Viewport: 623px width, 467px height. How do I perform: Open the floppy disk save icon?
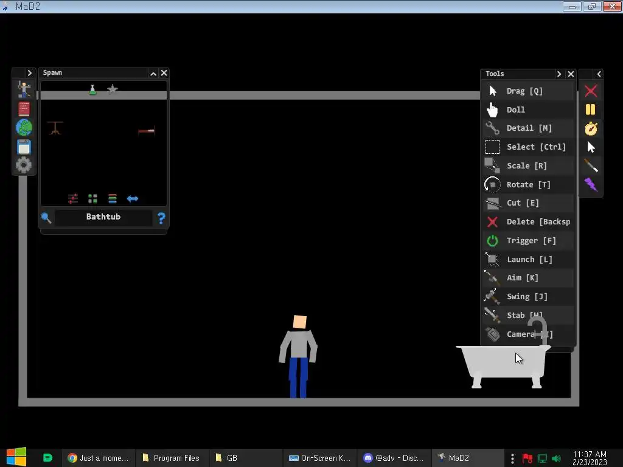[24, 147]
